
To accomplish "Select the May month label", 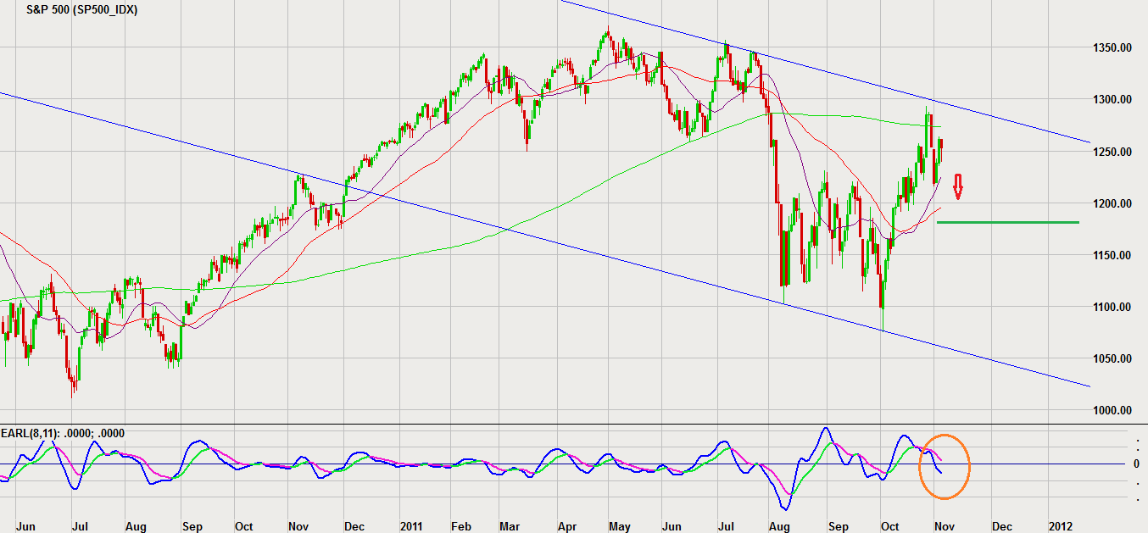I will point(620,525).
